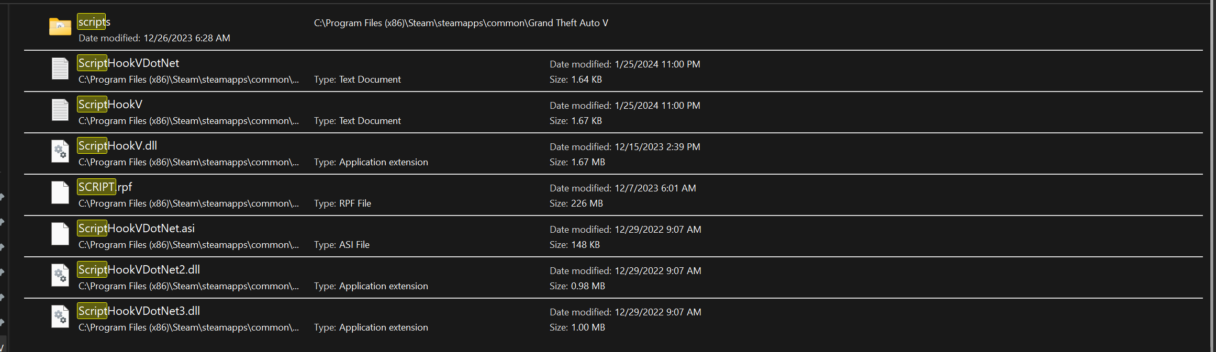
Task: Click the ScriptHookVDotNet3.dll gear icon
Action: 60,316
